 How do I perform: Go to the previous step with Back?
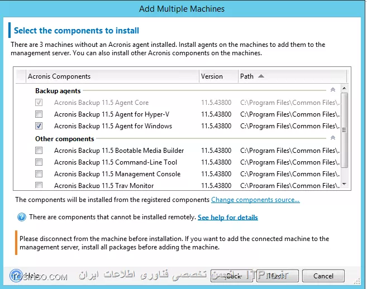click(x=231, y=276)
